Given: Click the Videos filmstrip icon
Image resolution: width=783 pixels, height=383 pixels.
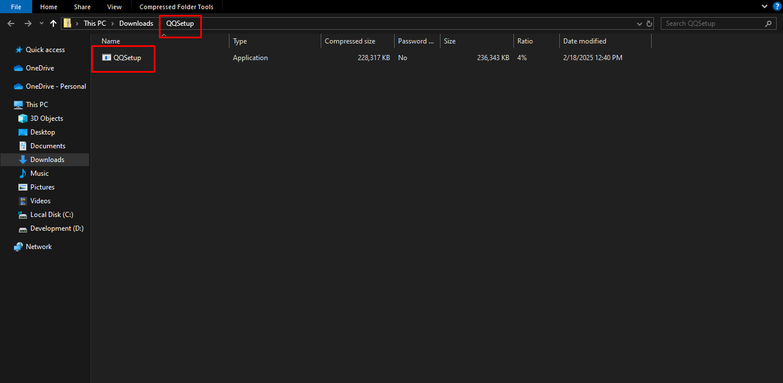Looking at the screenshot, I should pyautogui.click(x=23, y=201).
